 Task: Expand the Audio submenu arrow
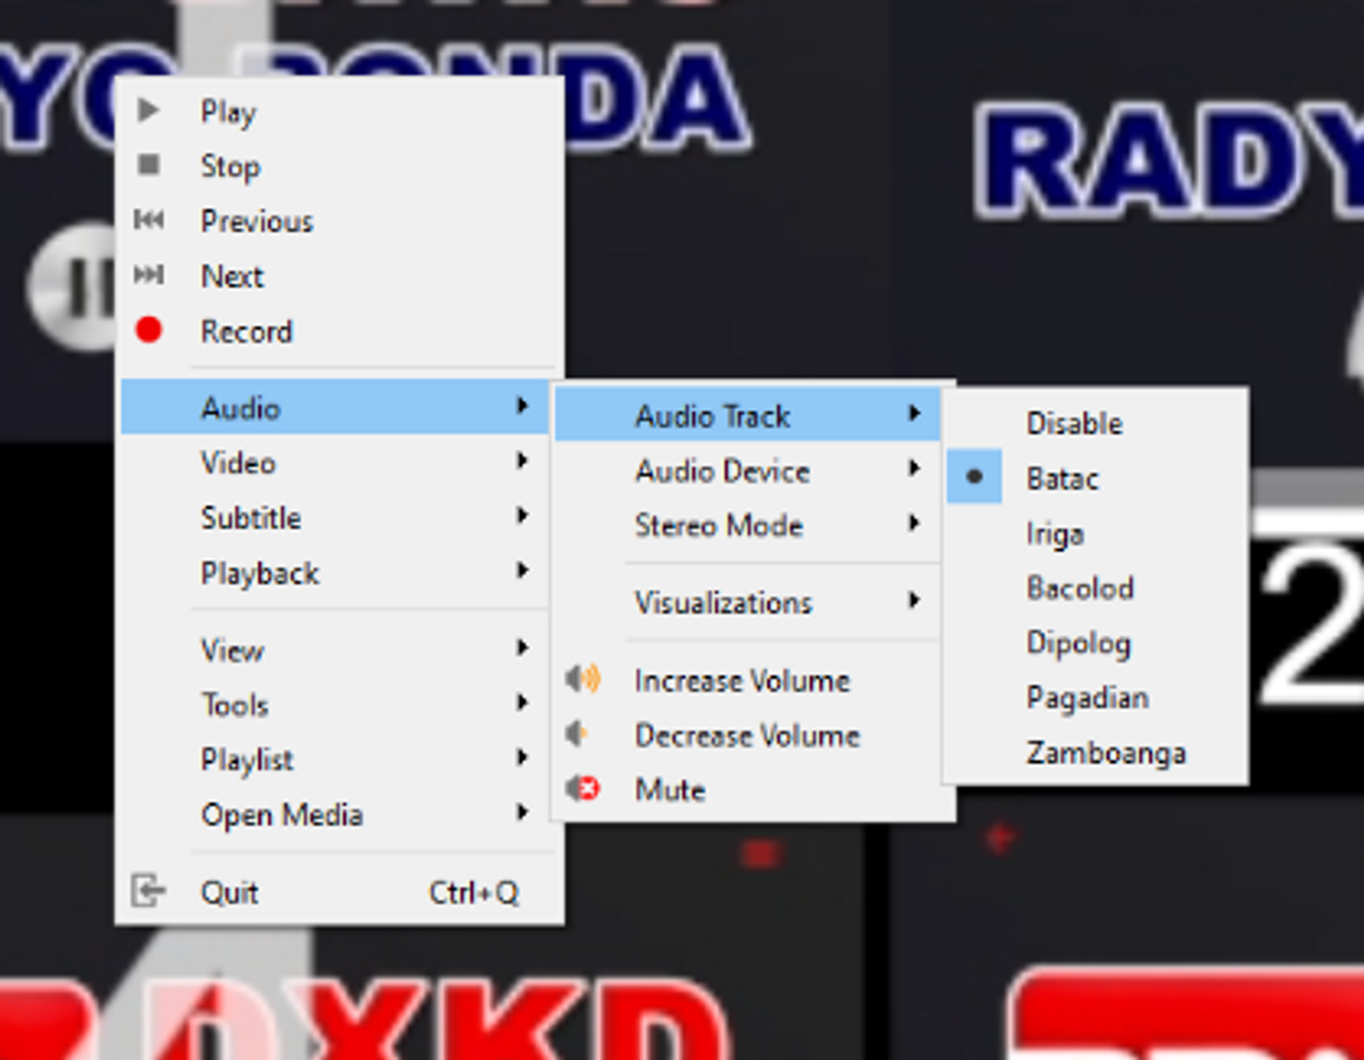click(522, 406)
